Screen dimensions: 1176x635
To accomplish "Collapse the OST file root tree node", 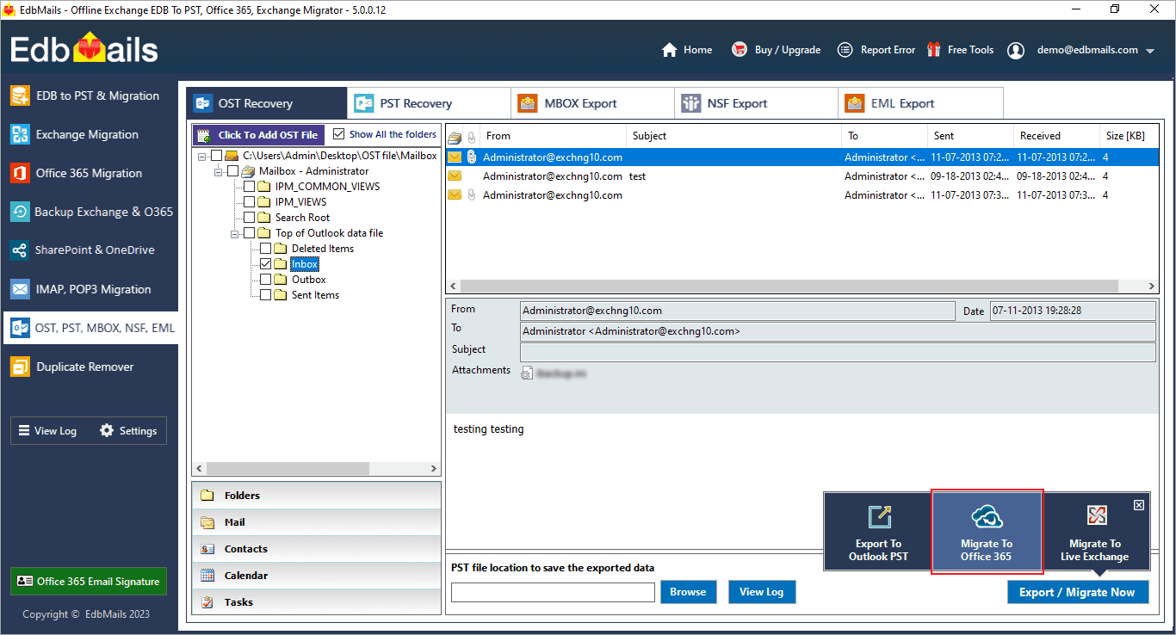I will [x=201, y=156].
